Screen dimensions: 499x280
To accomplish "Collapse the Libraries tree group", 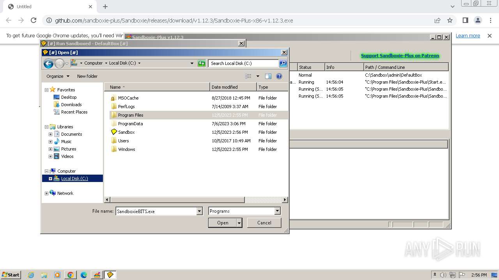I will pos(46,127).
